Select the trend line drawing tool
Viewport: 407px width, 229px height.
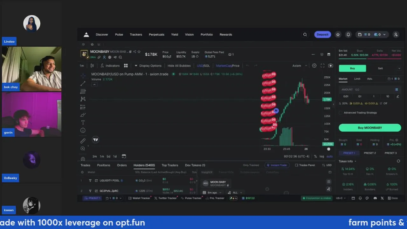pos(83,83)
